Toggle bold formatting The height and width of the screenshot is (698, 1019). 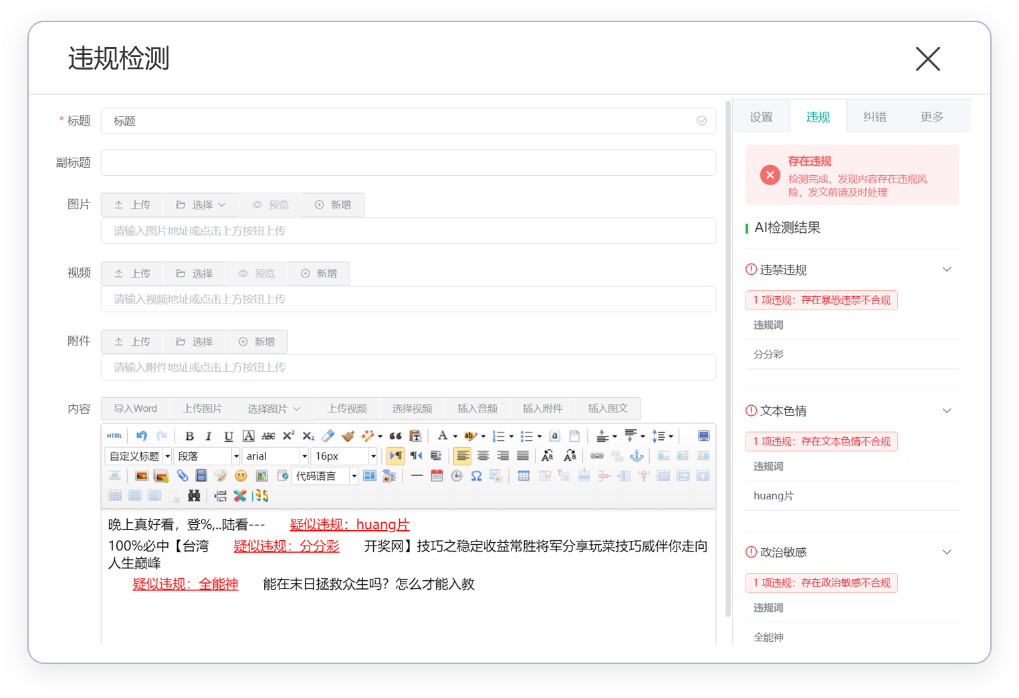[189, 436]
